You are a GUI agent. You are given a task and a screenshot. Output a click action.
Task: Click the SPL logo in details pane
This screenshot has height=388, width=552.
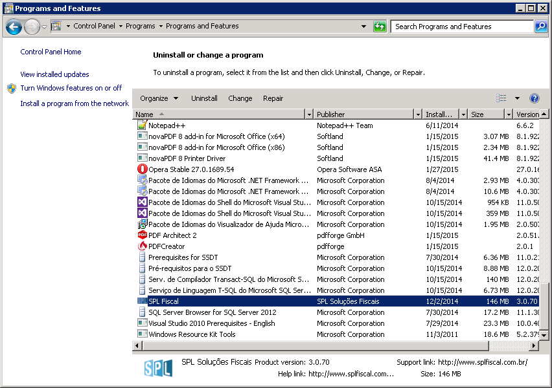pos(159,368)
